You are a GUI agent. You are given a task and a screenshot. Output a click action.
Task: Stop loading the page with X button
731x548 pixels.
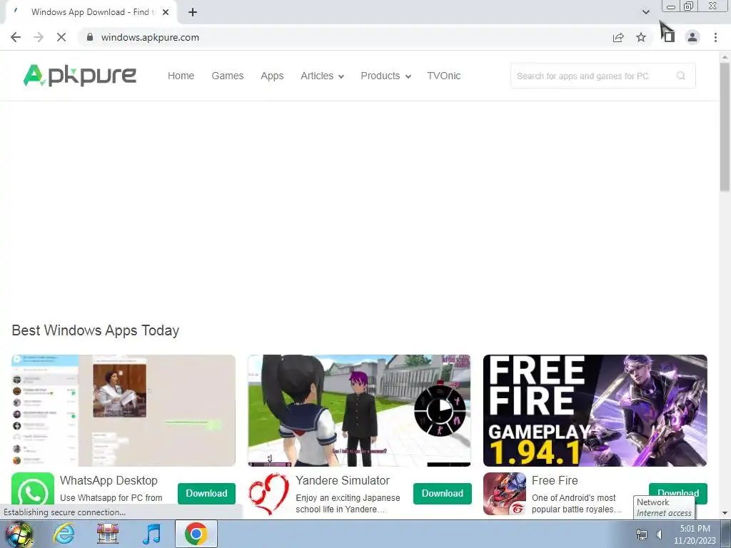point(61,37)
